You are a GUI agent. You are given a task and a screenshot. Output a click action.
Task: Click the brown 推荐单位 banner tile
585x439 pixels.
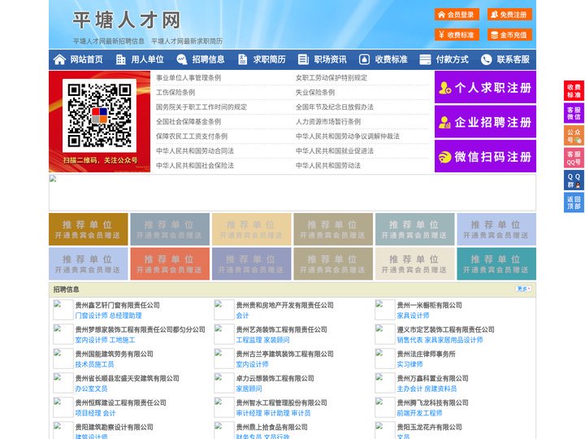point(88,229)
